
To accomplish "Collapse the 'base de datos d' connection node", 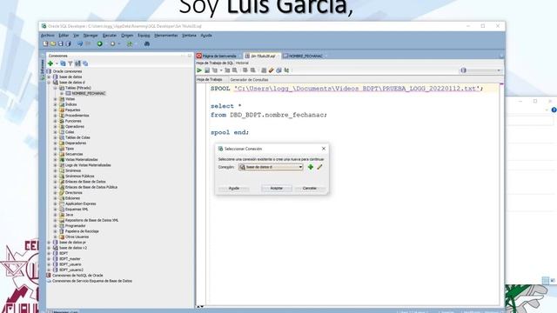I will pyautogui.click(x=49, y=83).
